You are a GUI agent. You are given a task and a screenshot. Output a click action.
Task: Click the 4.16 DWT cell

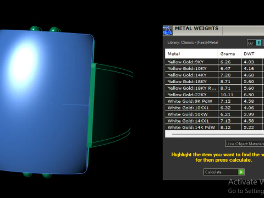click(252, 69)
